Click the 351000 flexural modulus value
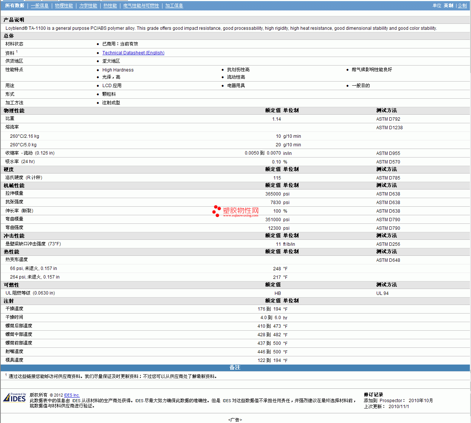The image size is (471, 423). (273, 220)
